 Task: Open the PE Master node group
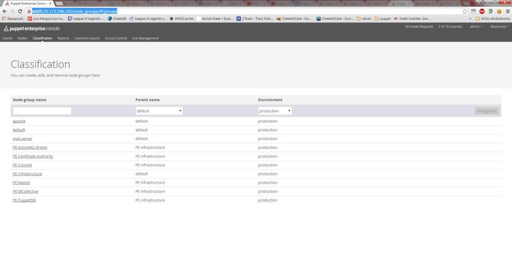pos(21,183)
